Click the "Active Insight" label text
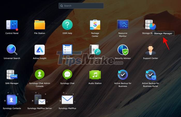This screenshot has height=117, width=181. (x=40, y=58)
